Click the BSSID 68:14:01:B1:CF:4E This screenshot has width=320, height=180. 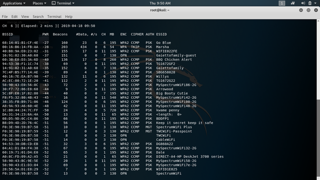click(x=20, y=42)
